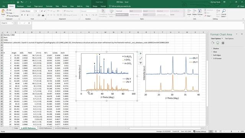Open the Design tab under Chart Tools
245x138 pixels.
click(x=95, y=6)
